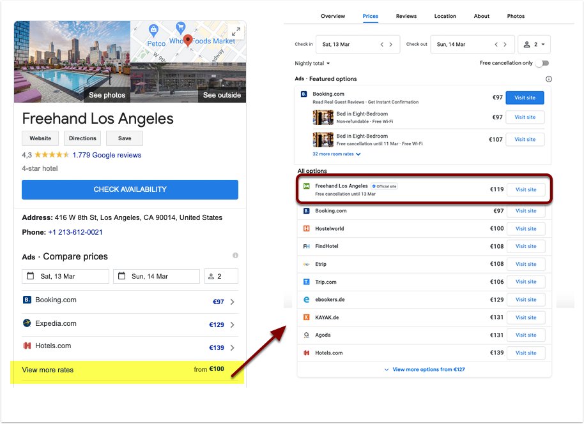
Task: Visit site for Freehand Los Angeles €119
Action: click(526, 189)
